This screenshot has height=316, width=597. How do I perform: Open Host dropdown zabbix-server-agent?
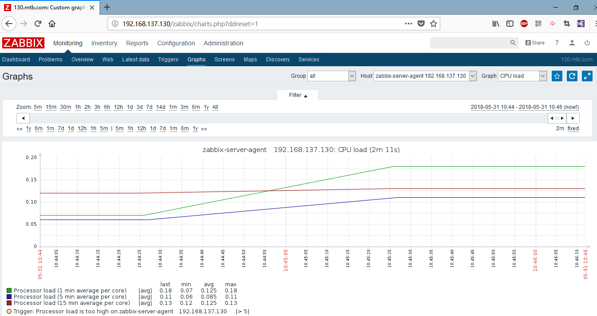click(425, 76)
